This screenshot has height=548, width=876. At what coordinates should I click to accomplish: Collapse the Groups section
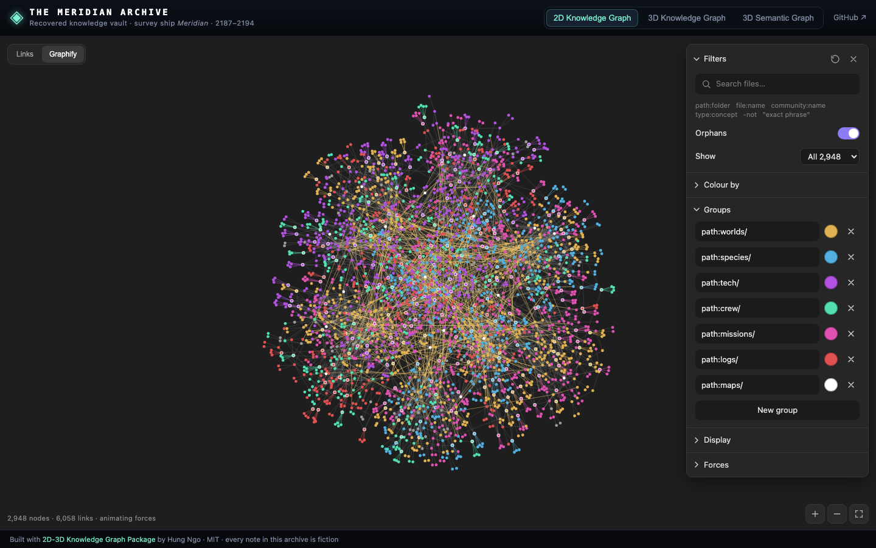click(x=777, y=209)
